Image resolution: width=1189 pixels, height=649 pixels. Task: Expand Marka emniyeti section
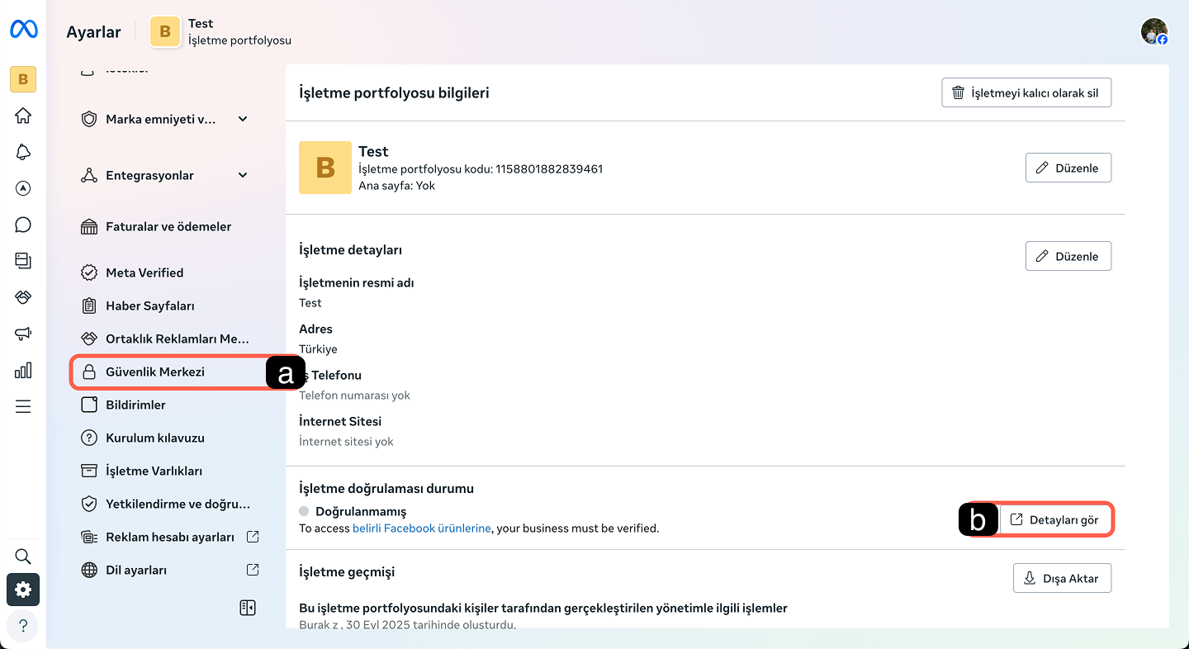pyautogui.click(x=243, y=119)
